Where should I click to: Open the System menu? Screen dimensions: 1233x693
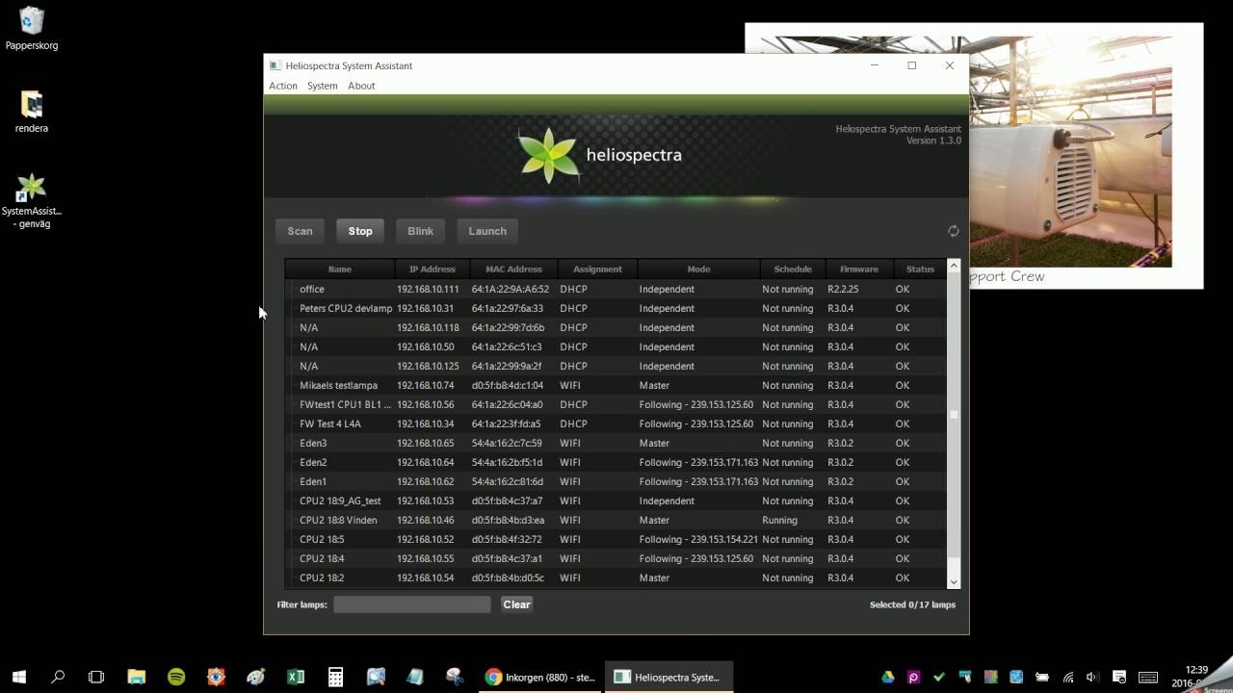click(323, 86)
